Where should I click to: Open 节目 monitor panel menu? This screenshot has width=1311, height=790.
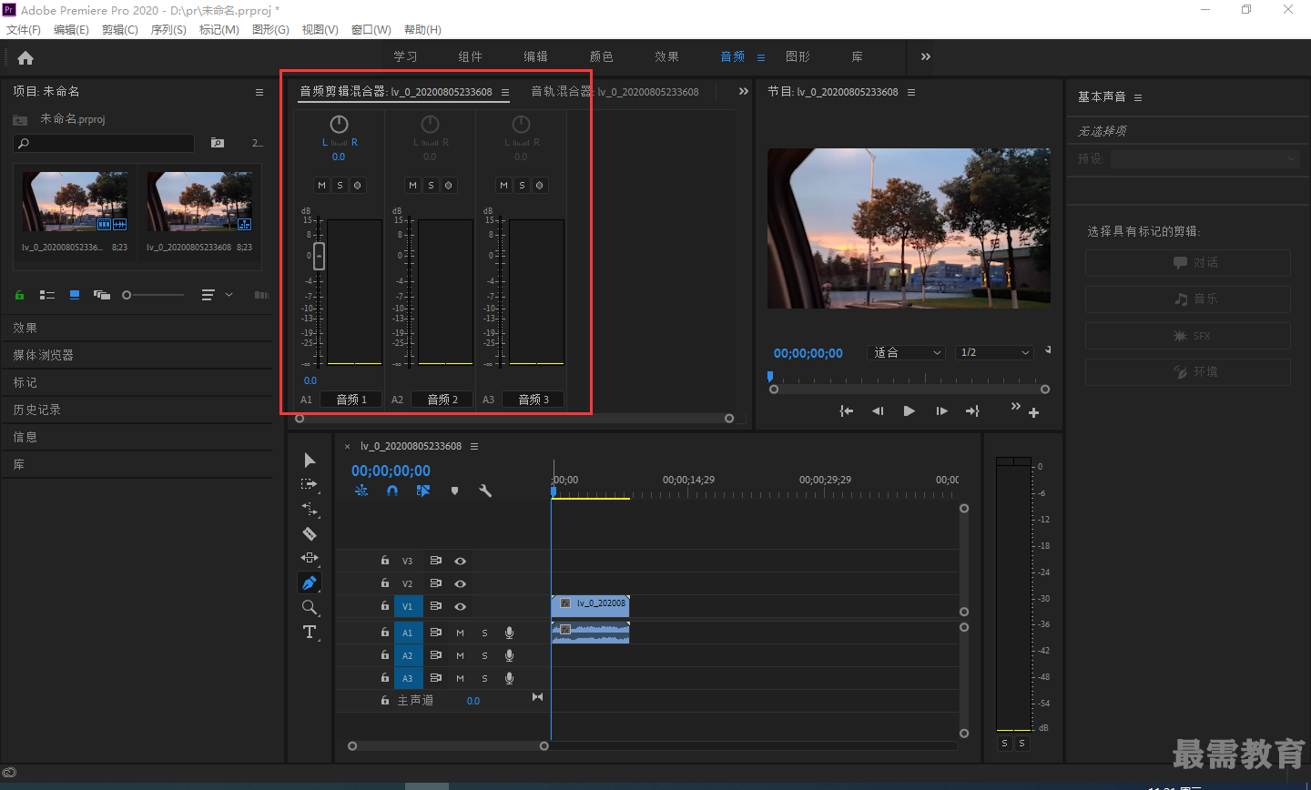911,92
